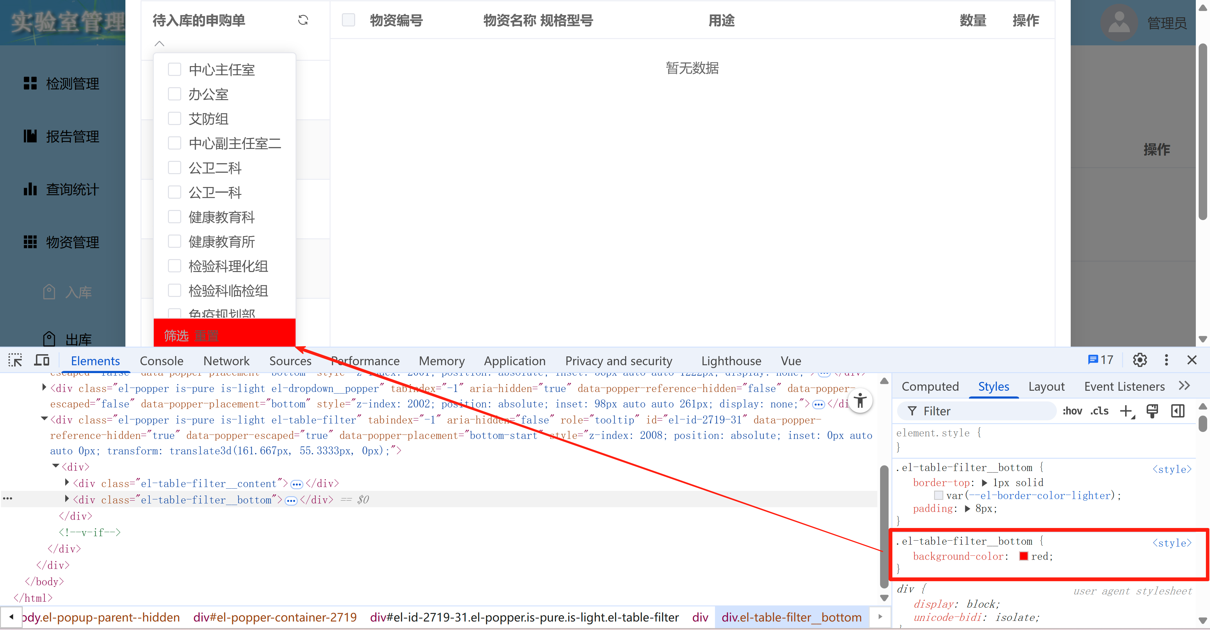This screenshot has width=1210, height=630.
Task: Collapse the el-table-filter popper div node
Action: (44, 419)
